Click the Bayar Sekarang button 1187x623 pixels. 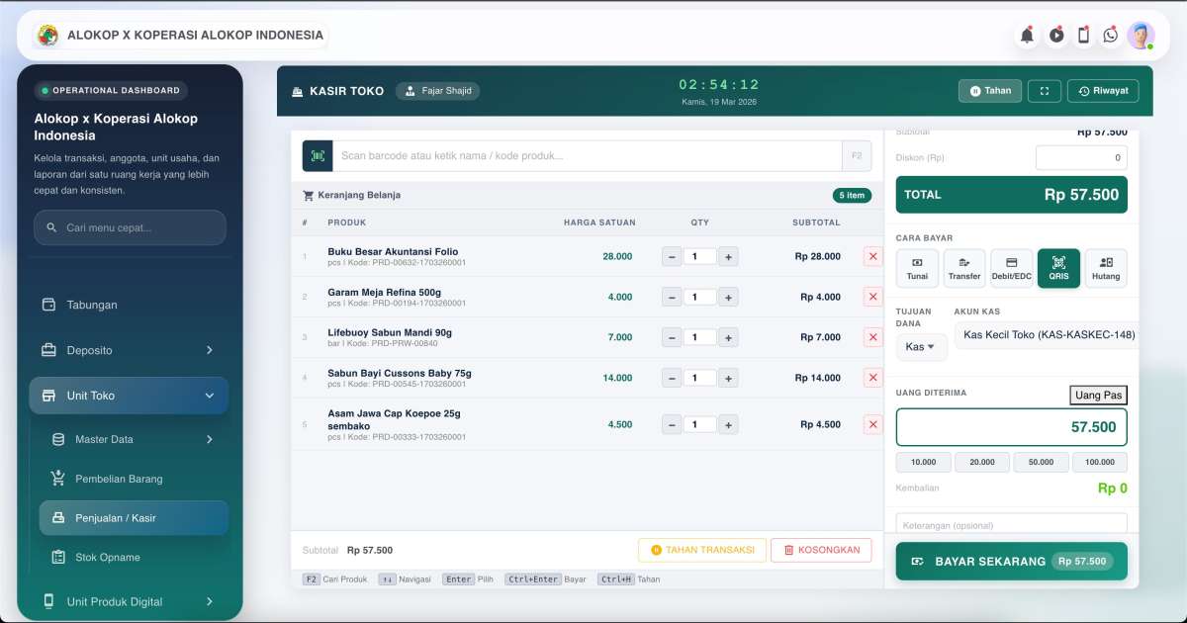1011,561
